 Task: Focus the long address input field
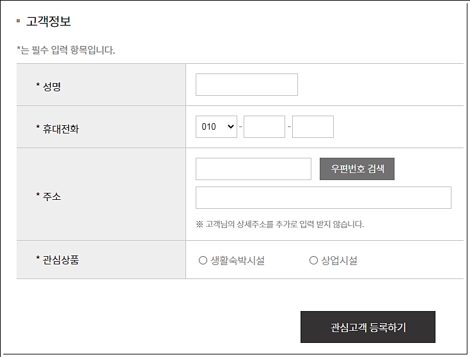(x=324, y=198)
